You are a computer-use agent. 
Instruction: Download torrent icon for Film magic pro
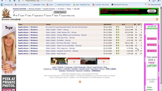(x=116, y=48)
